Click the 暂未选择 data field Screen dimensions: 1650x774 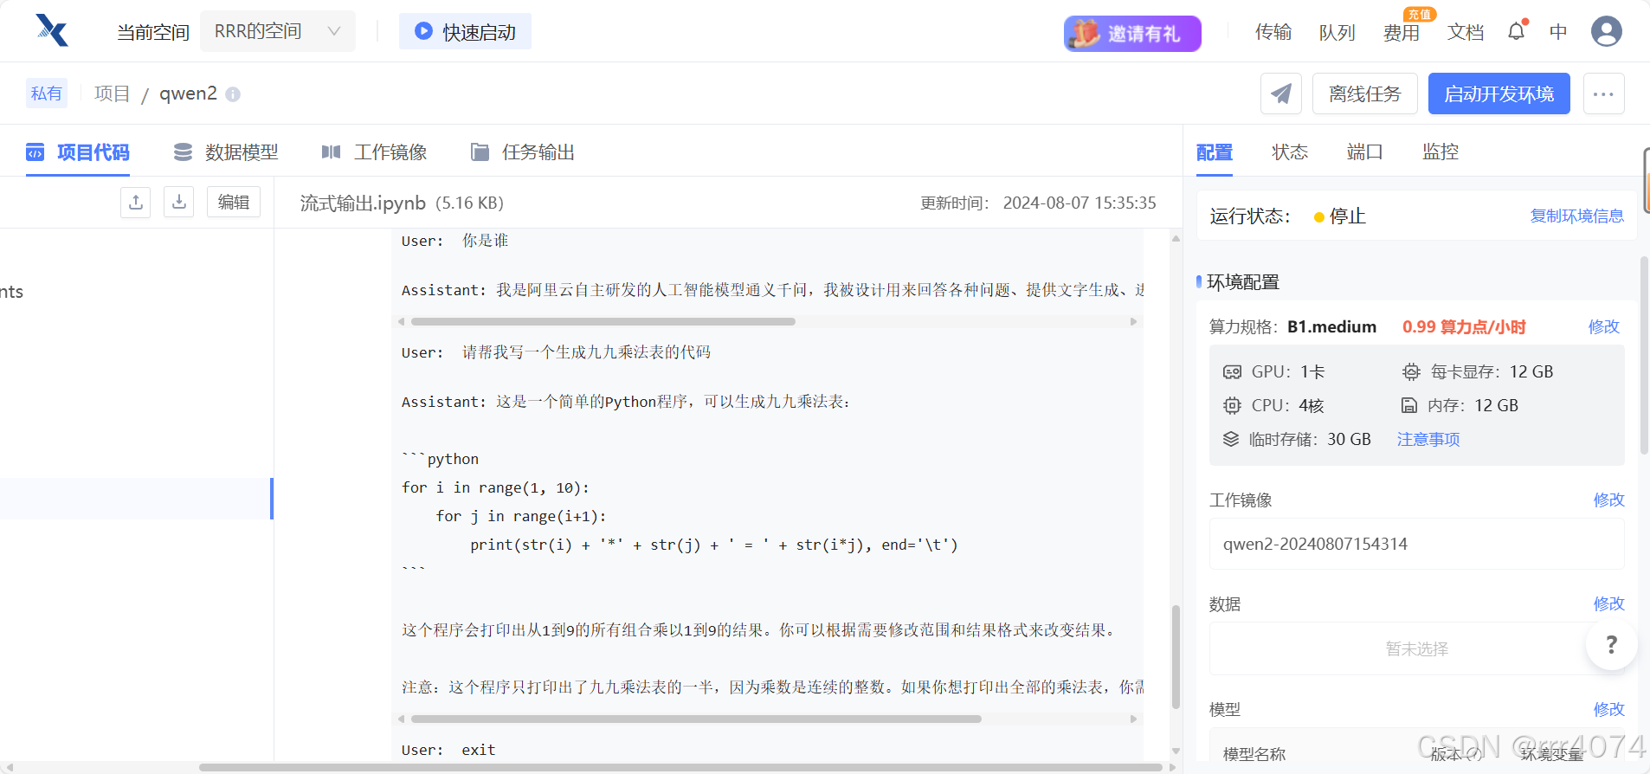tap(1416, 648)
